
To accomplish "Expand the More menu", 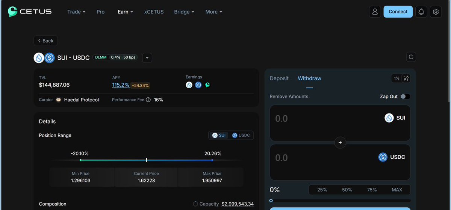I will tap(214, 12).
